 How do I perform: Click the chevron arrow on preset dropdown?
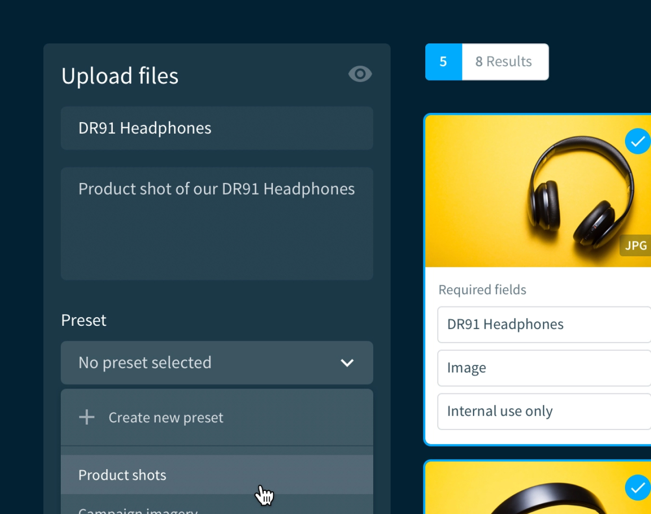pos(347,362)
